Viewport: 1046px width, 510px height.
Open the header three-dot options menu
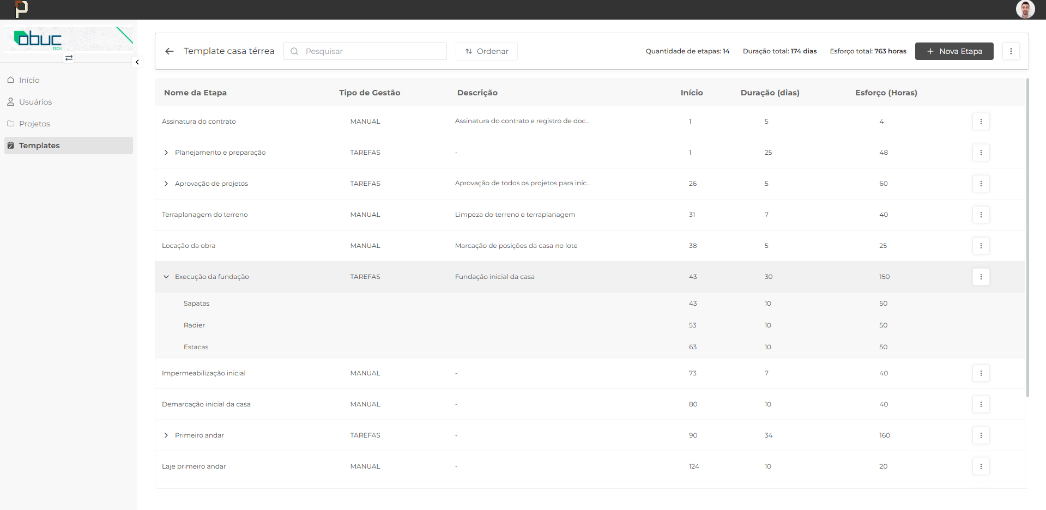coord(1011,51)
